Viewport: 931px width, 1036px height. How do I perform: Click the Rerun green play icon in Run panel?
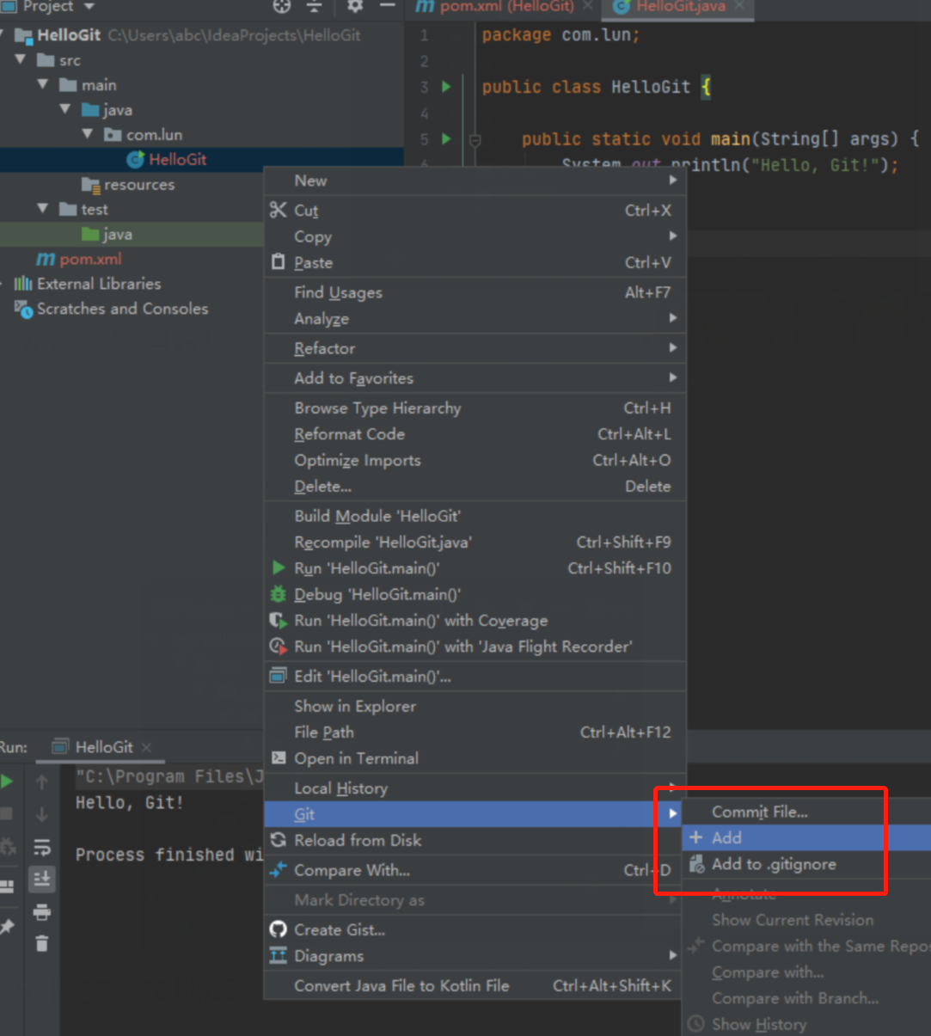pyautogui.click(x=7, y=782)
